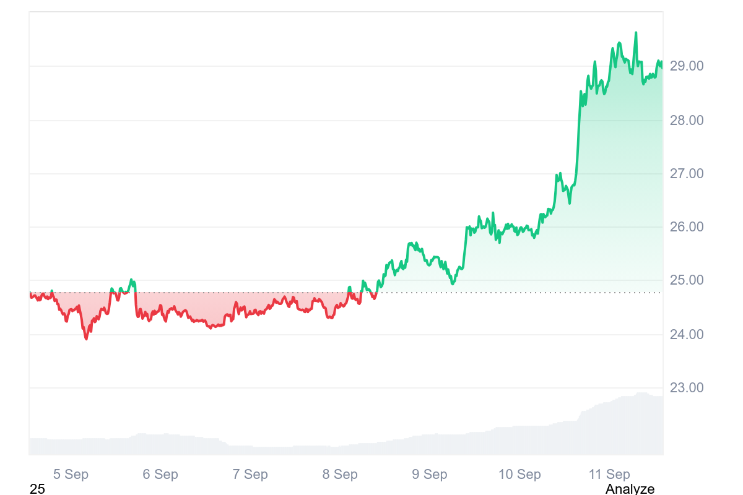Click the 28.00 price axis label
The width and height of the screenshot is (743, 495).
point(687,120)
